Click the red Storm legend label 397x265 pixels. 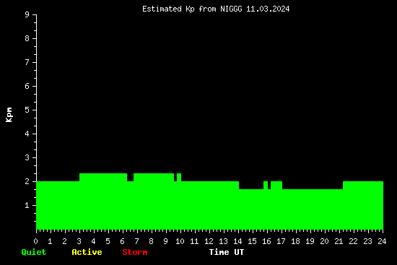point(135,252)
